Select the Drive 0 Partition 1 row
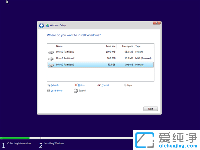 (101, 52)
